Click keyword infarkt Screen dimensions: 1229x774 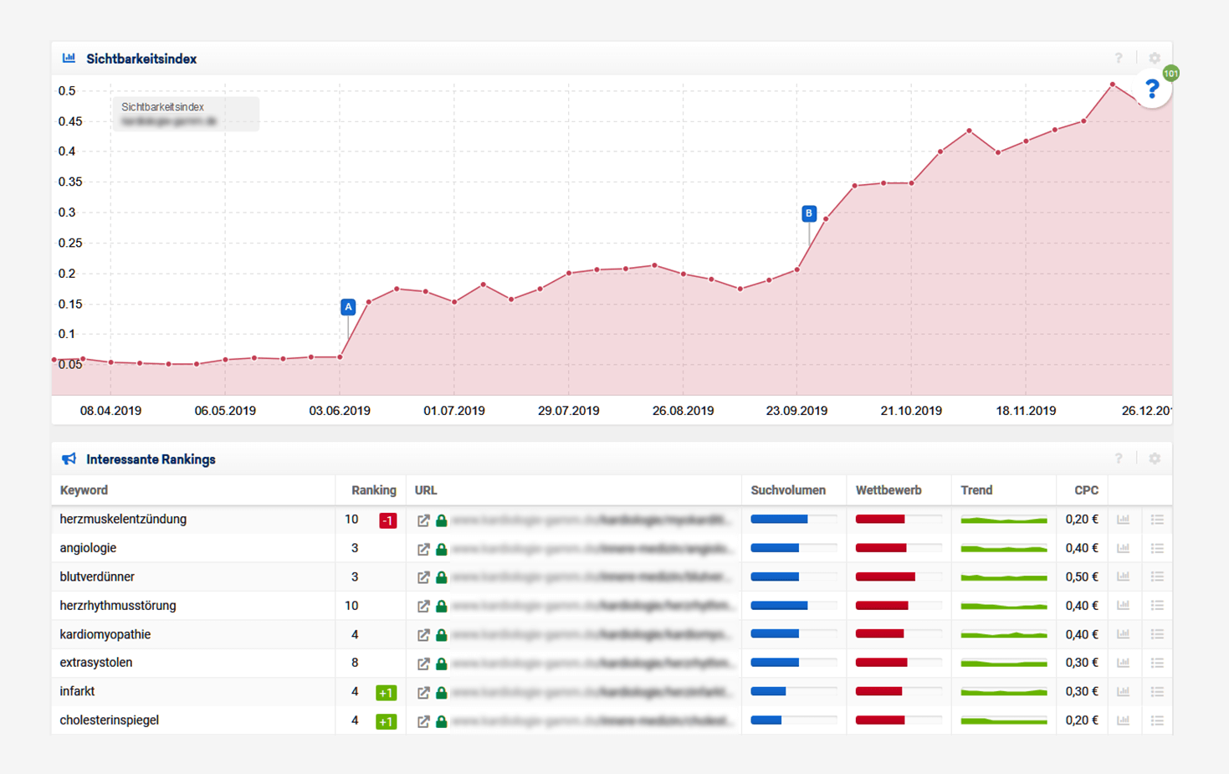click(x=77, y=692)
